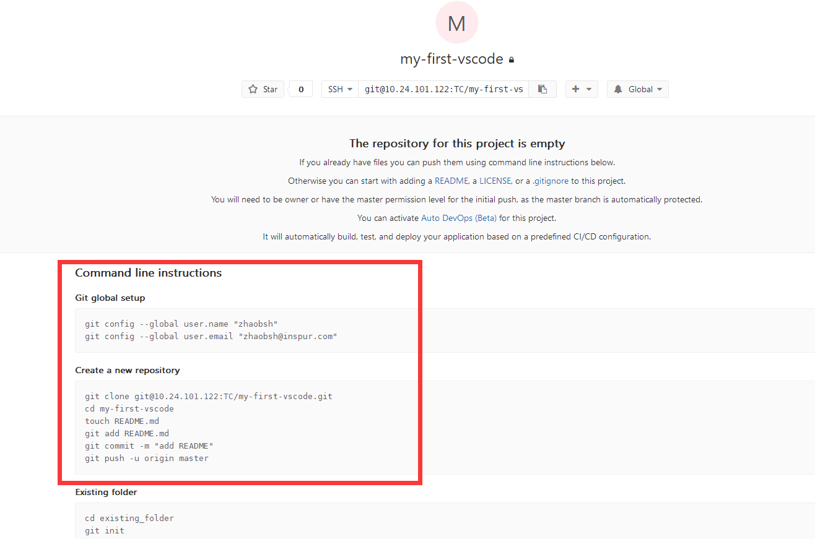Select the git clone command text

pos(209,396)
